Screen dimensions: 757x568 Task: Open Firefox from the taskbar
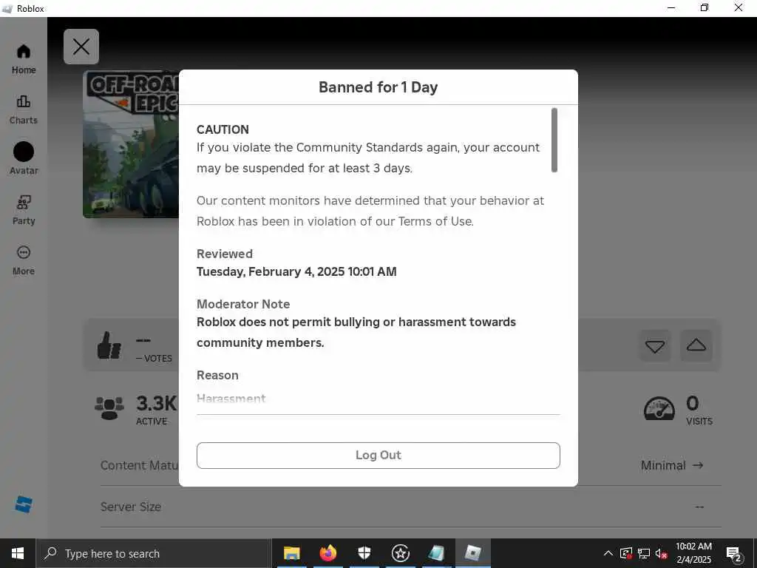click(328, 553)
